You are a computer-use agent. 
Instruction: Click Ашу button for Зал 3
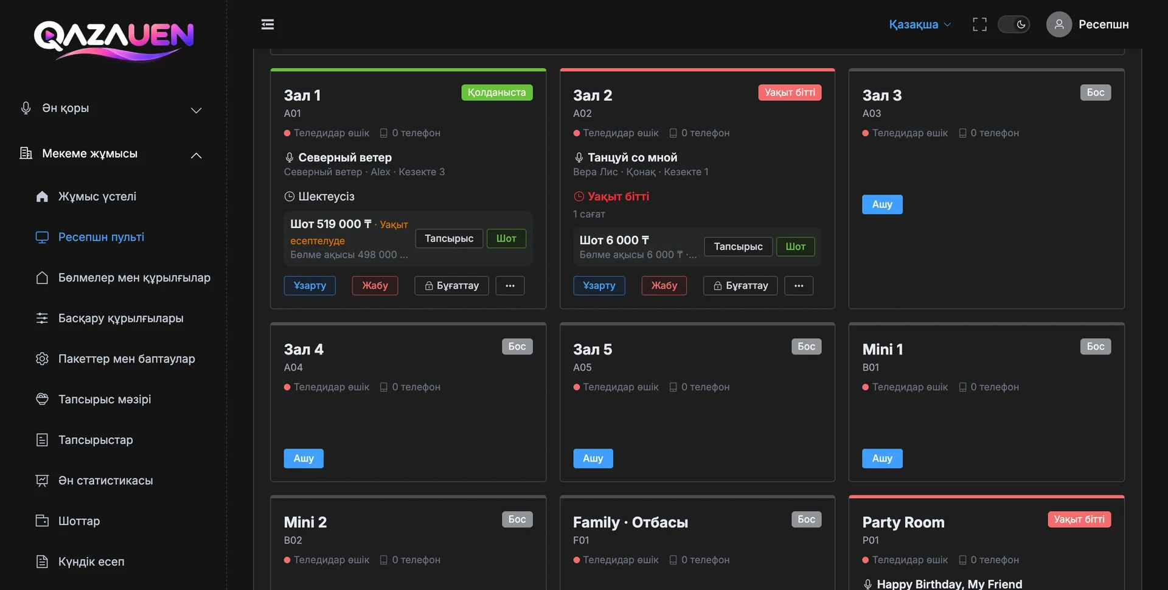click(882, 204)
